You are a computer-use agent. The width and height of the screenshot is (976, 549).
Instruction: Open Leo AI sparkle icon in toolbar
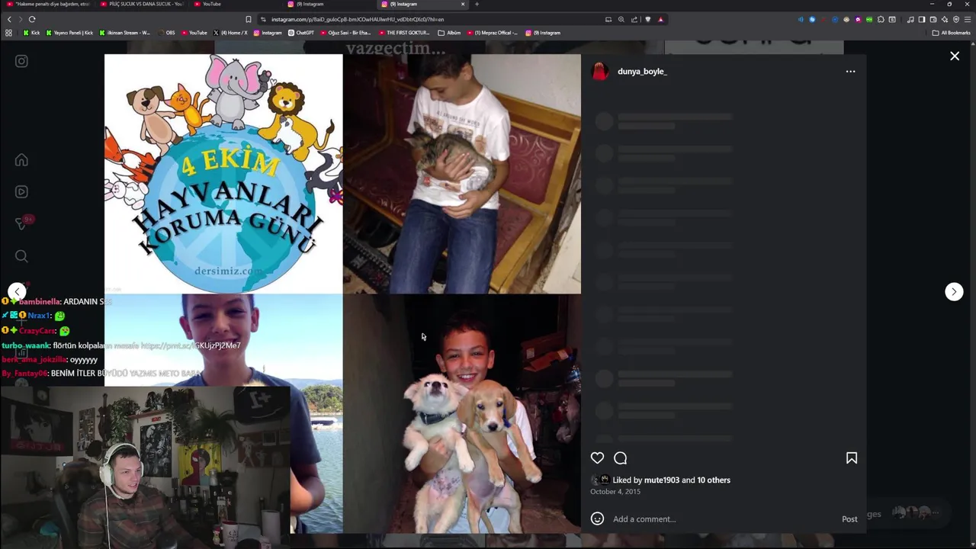[x=945, y=19]
